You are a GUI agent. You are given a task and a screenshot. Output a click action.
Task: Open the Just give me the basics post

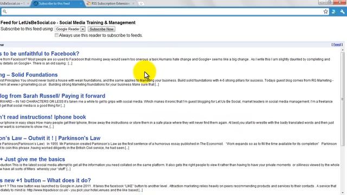[x=33, y=159]
